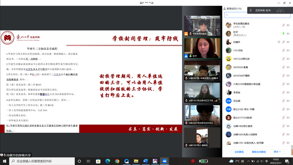Expand the 更多 dropdown menu
The height and width of the screenshot is (165, 293).
click(x=277, y=152)
